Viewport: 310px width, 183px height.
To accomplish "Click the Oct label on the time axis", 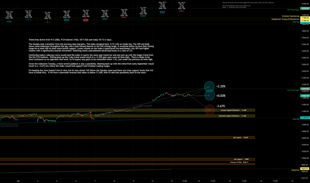I will [x=18, y=181].
